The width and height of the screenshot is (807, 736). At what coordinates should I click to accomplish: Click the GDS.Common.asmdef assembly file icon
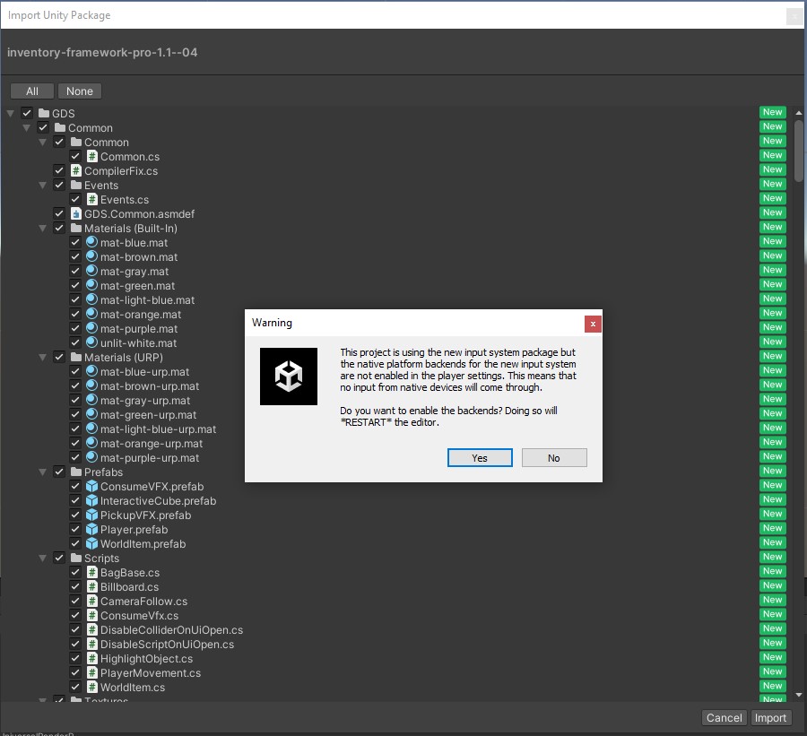click(75, 214)
